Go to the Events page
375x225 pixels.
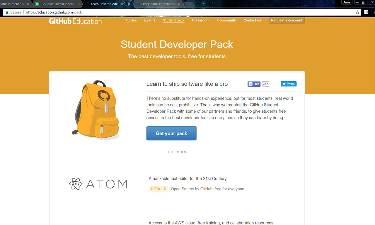[150, 20]
